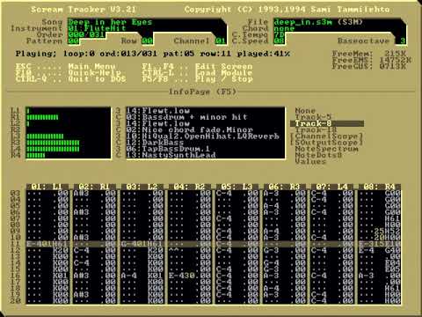Click the Chord field 'none'
This screenshot has width=422, height=317.
[x=284, y=28]
